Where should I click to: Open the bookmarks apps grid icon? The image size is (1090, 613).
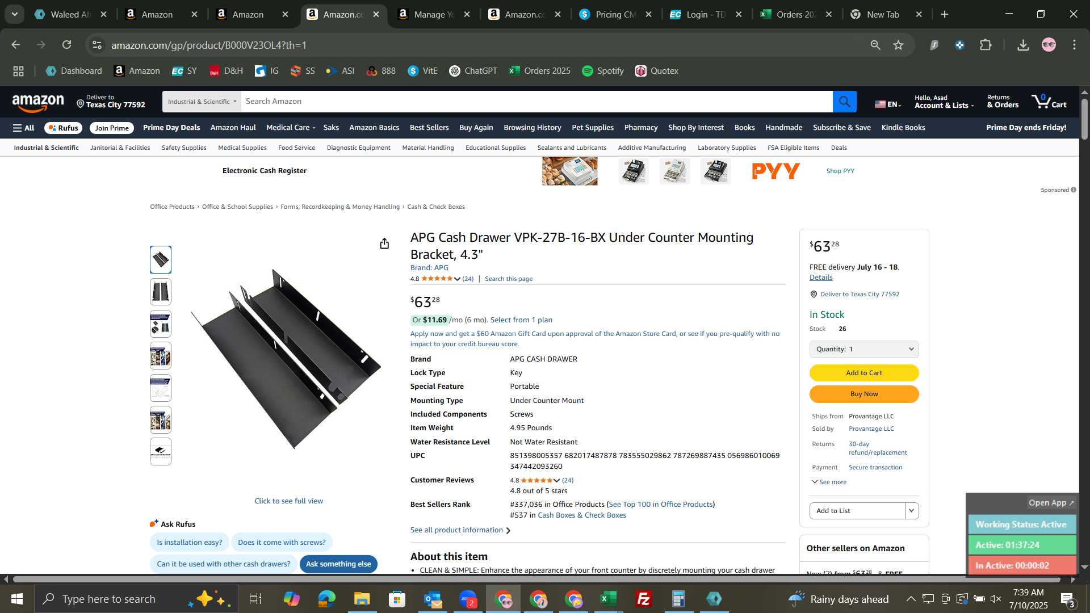coord(18,71)
